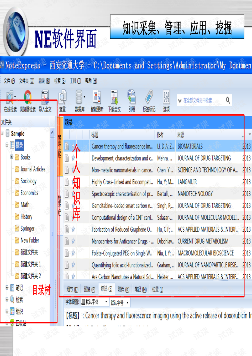This screenshot has width=252, height=356.
Task: Expand the Books folder tree node
Action: [x=12, y=157]
